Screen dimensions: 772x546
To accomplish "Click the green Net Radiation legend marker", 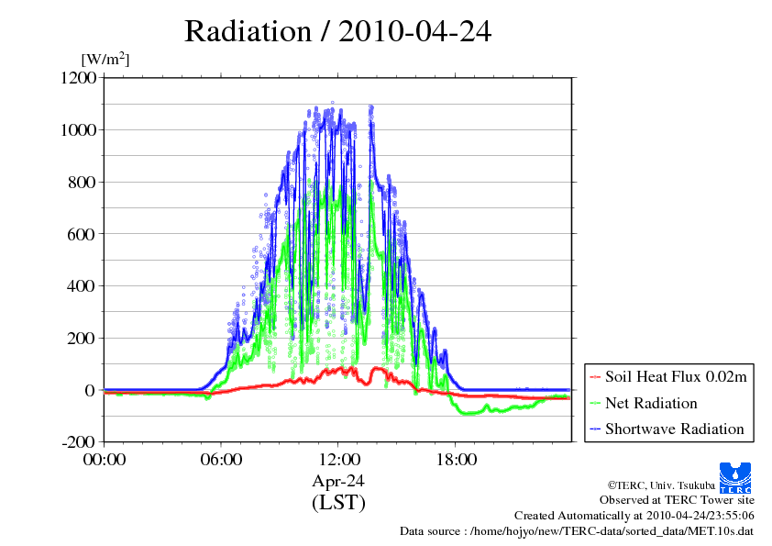I will [595, 404].
